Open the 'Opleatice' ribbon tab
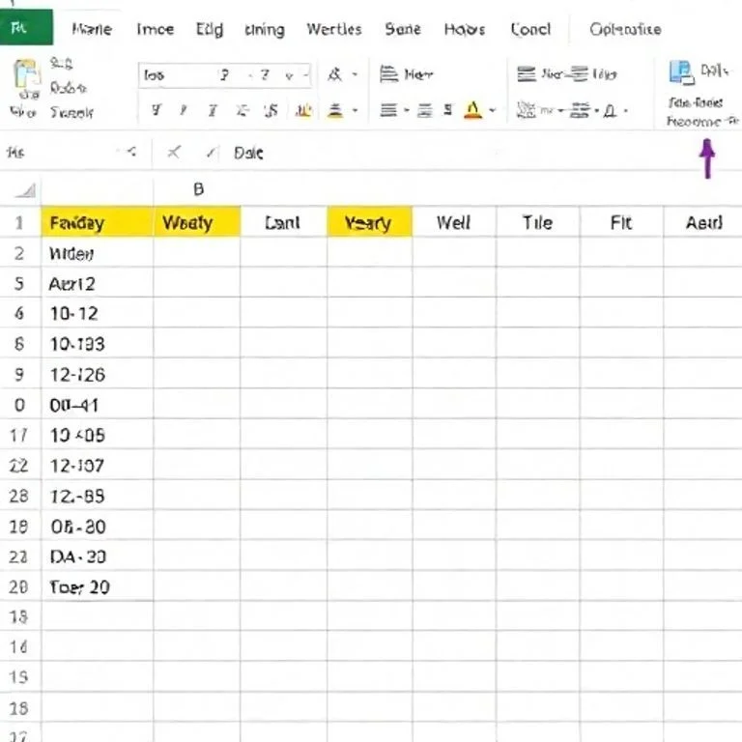 (x=625, y=29)
